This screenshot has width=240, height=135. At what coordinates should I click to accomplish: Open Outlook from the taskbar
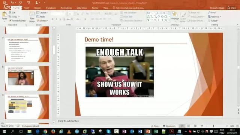point(132,132)
